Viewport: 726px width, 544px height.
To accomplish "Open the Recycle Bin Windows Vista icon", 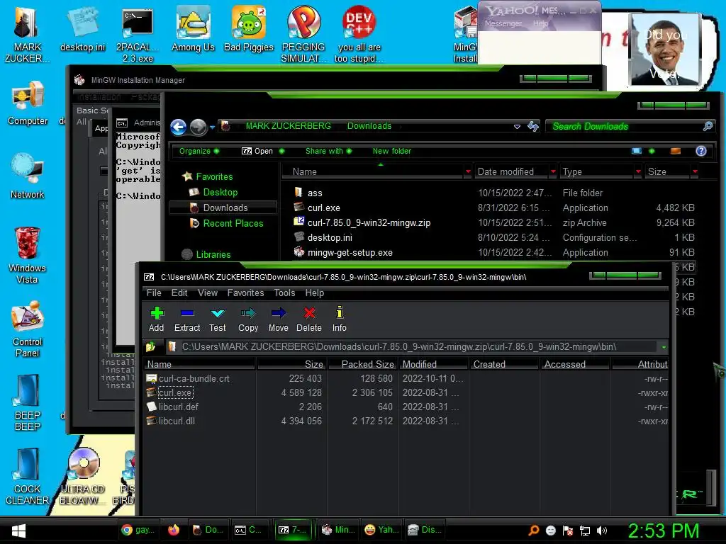I will (27, 255).
